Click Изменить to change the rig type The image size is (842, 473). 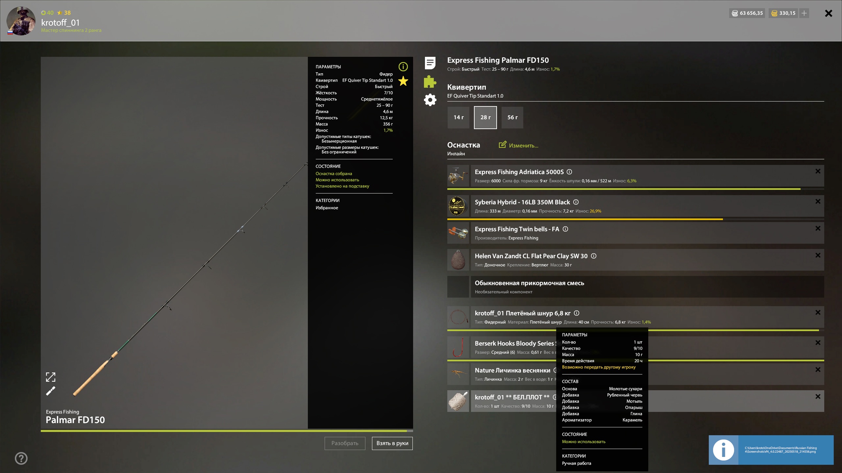pos(519,145)
